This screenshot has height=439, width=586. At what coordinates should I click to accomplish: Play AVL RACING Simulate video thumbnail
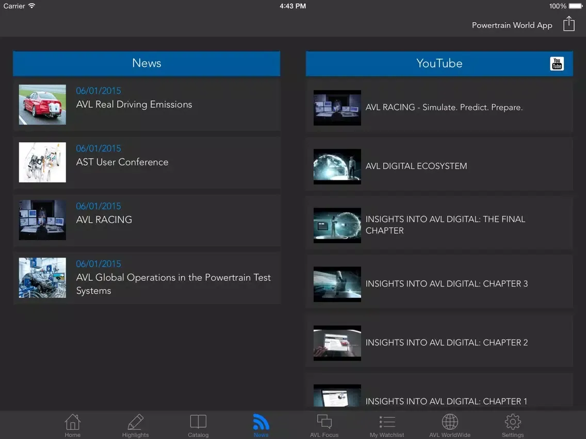coord(337,108)
